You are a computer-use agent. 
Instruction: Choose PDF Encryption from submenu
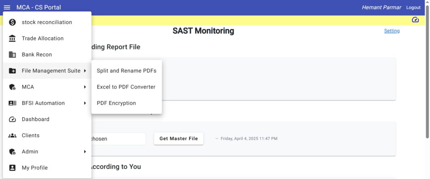click(116, 103)
